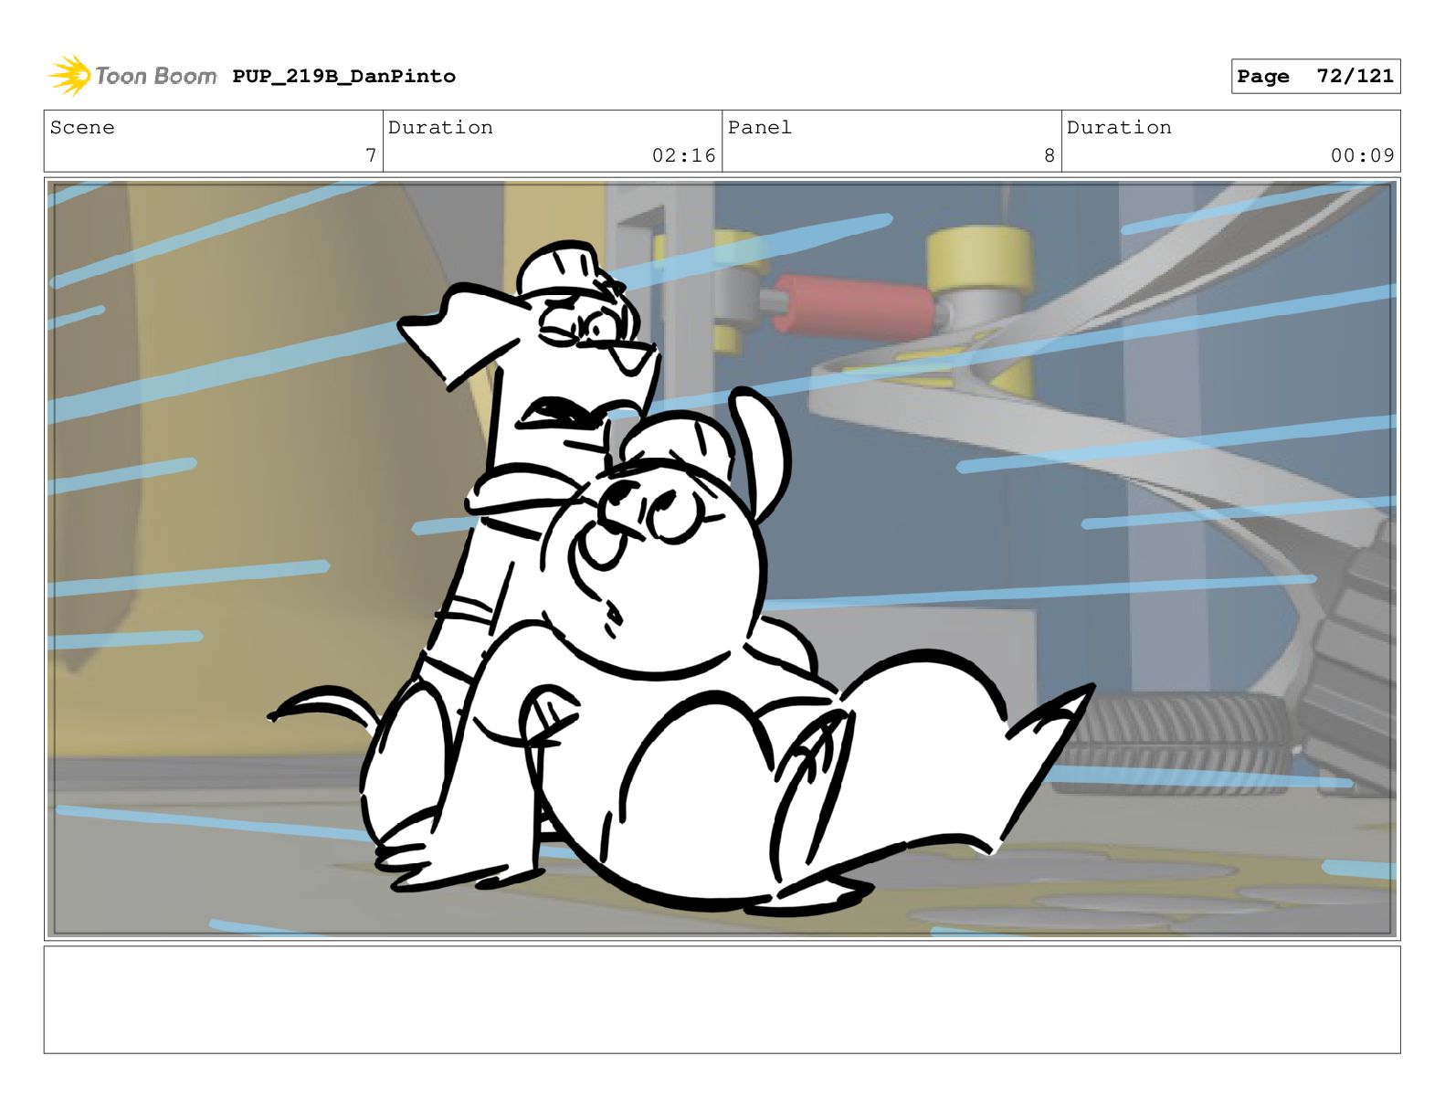Select the Scene label cell
The width and height of the screenshot is (1445, 1119).
[x=214, y=141]
